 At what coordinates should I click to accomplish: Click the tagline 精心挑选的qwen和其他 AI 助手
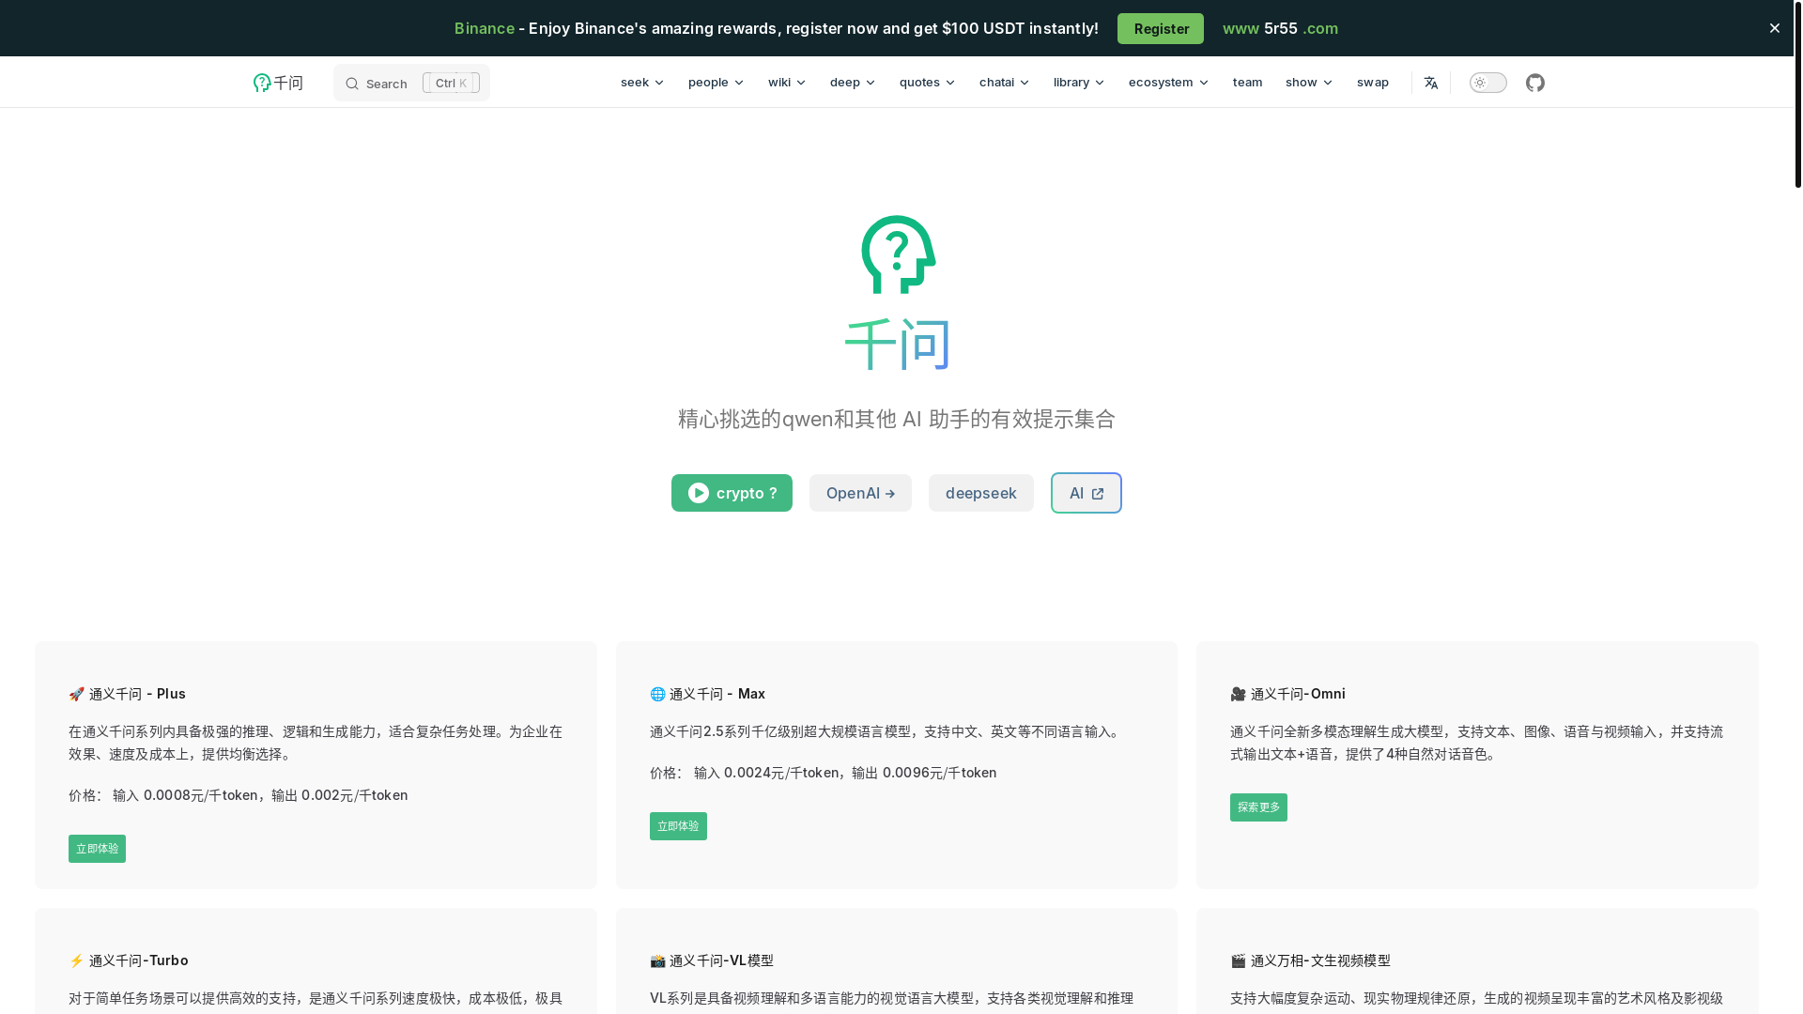(x=897, y=419)
